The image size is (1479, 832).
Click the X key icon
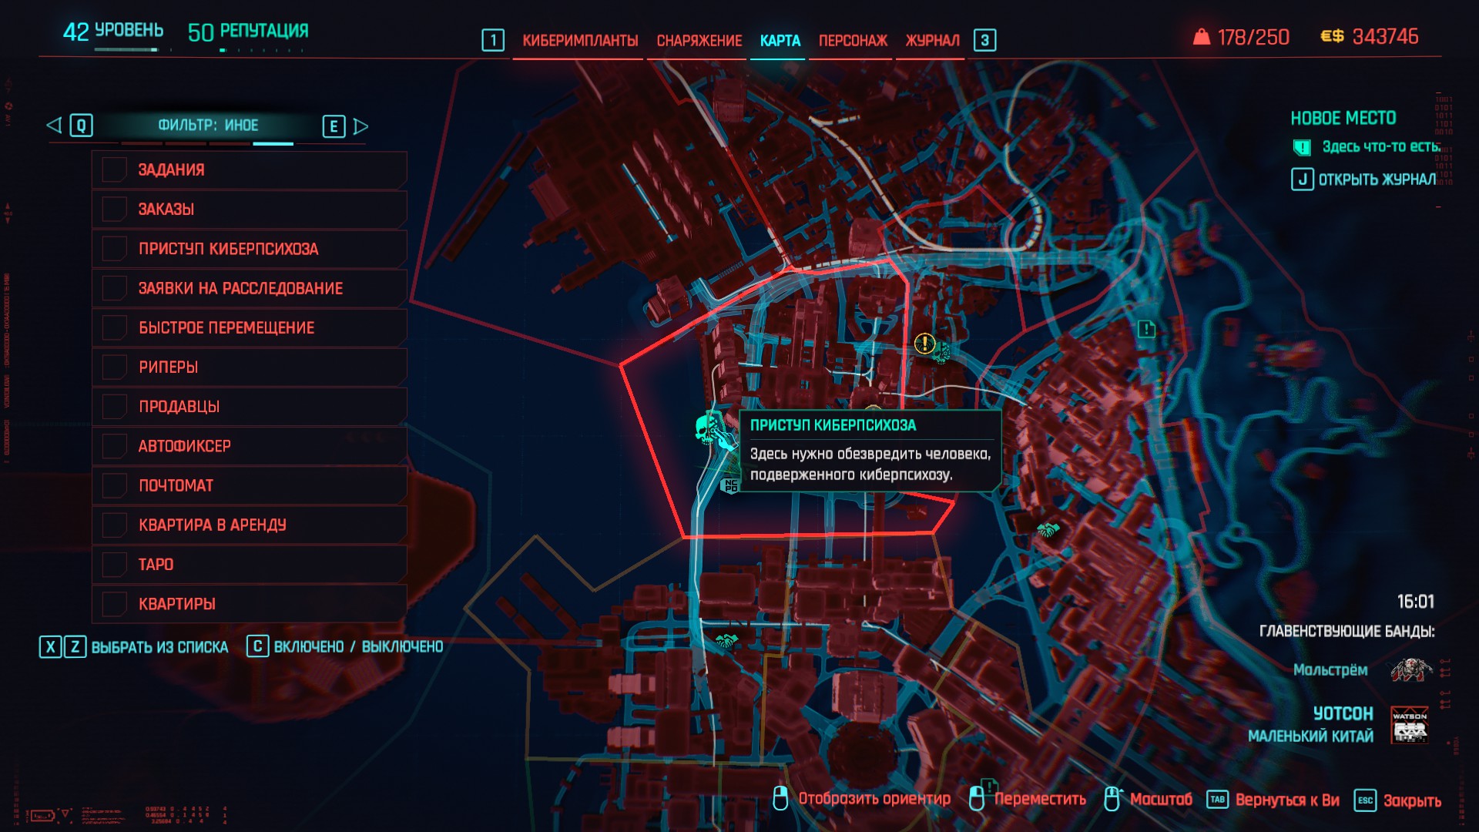[51, 646]
